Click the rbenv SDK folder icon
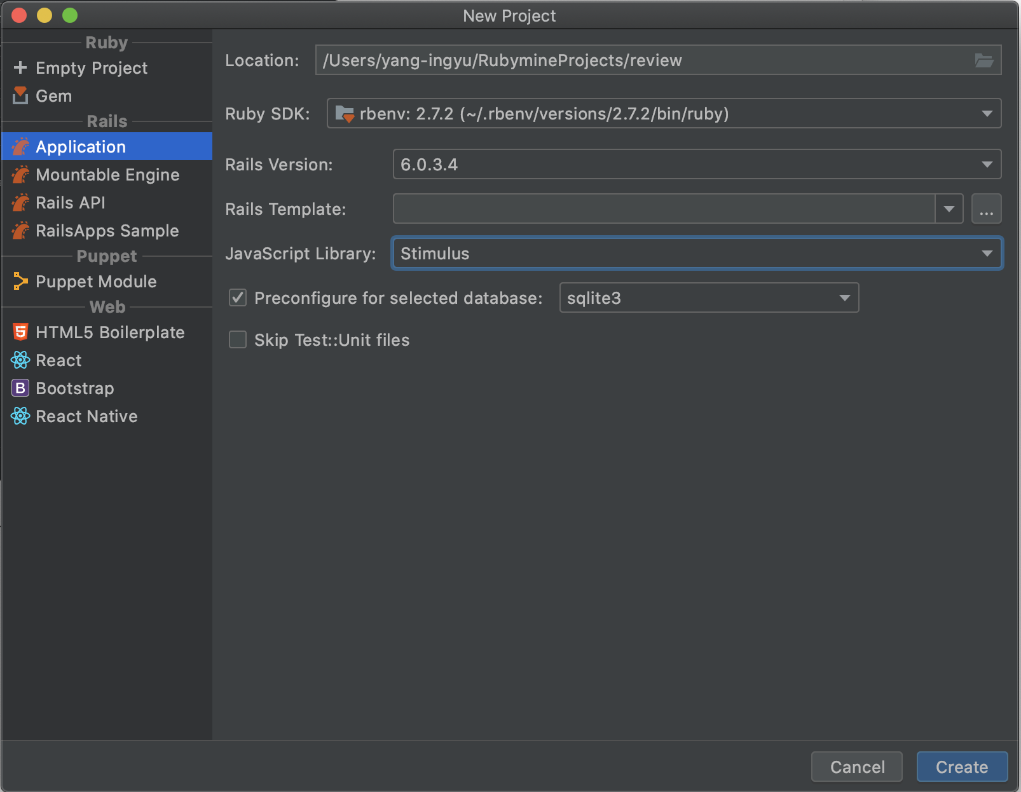 pyautogui.click(x=345, y=114)
